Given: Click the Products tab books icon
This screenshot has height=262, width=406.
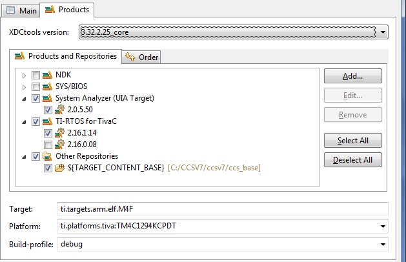Looking at the screenshot, I should tap(50, 10).
